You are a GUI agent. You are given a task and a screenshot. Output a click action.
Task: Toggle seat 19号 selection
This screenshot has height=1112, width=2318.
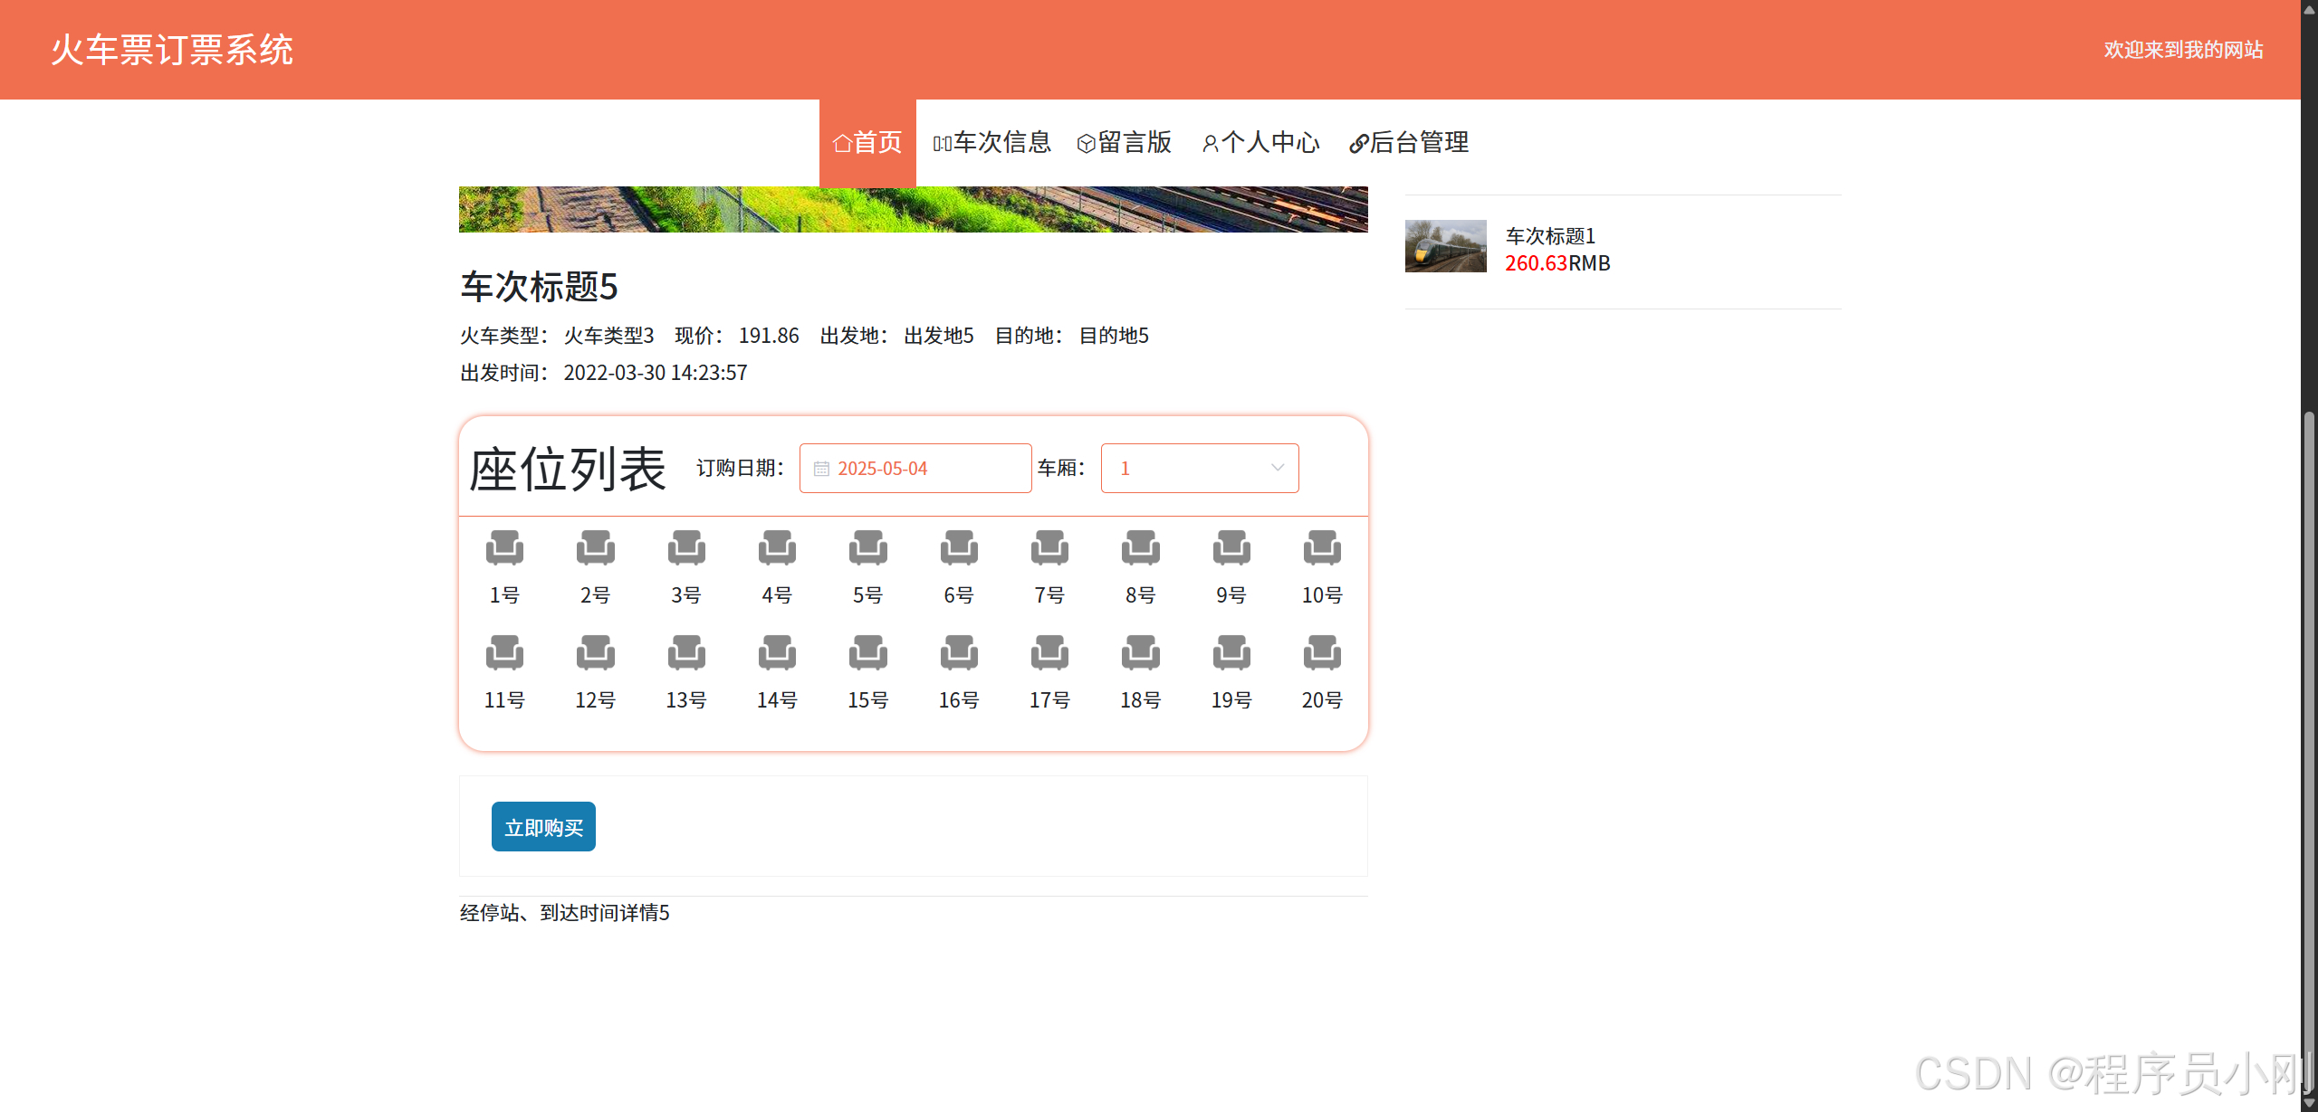point(1231,652)
